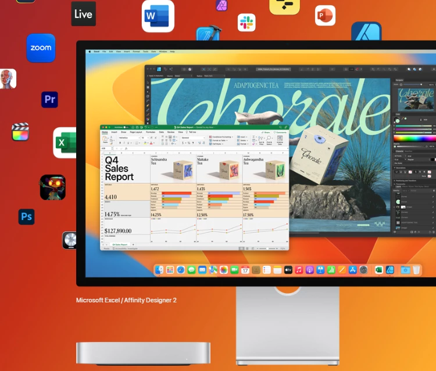Open the Review tab in Excel

point(171,132)
